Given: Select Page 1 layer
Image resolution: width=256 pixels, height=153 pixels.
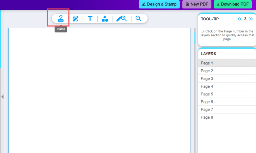Looking at the screenshot, I should (x=227, y=63).
